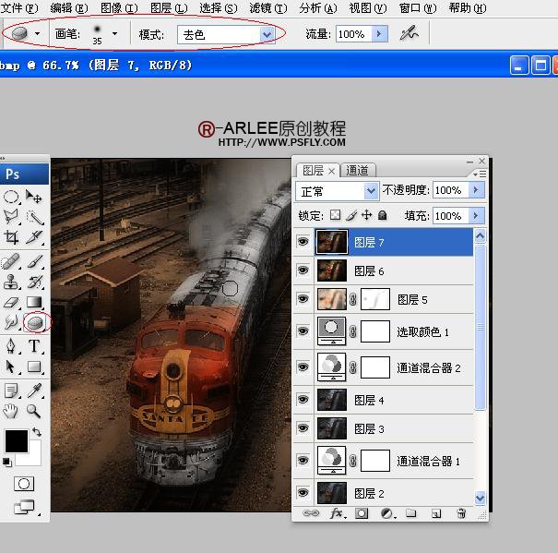
Task: Add a layer style (fx)
Action: point(337,513)
